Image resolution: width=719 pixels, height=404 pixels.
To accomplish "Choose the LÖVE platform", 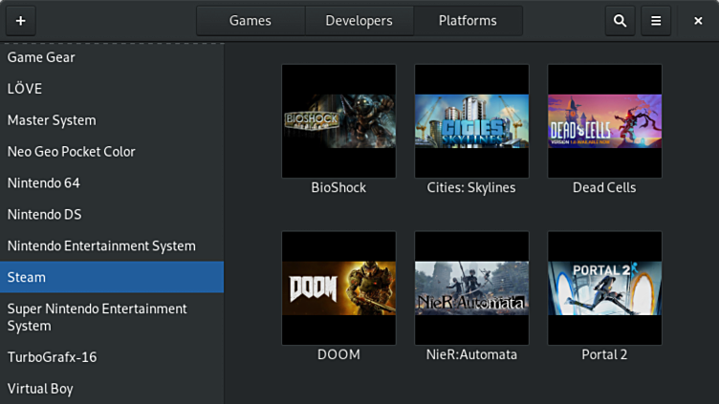I will (25, 89).
